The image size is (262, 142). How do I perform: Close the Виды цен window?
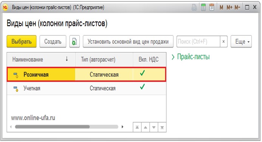(255, 7)
